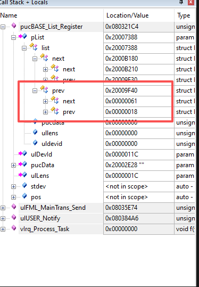Click struct icon of prev valued 0x20009F40

[x=44, y=89]
